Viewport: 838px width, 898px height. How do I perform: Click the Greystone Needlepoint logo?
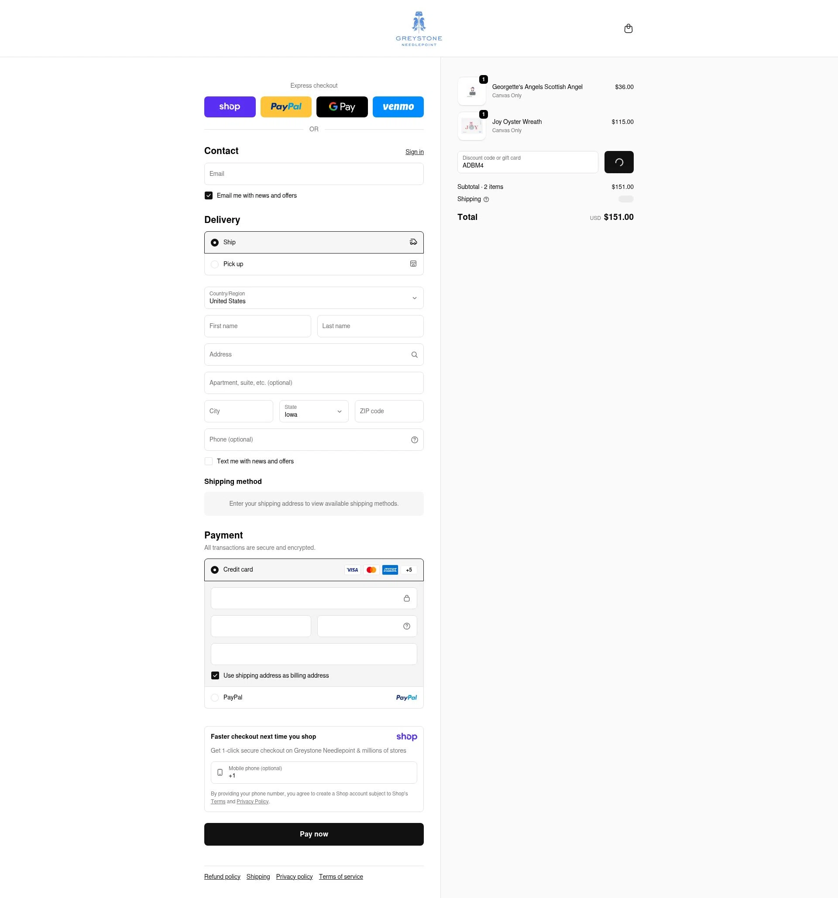[x=419, y=28]
